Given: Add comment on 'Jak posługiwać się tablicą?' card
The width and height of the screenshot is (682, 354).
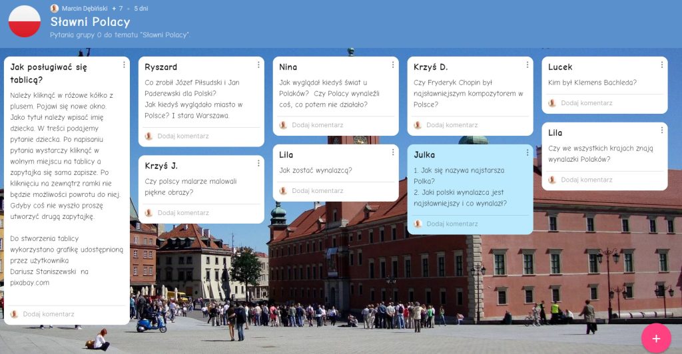Looking at the screenshot, I should (x=49, y=314).
